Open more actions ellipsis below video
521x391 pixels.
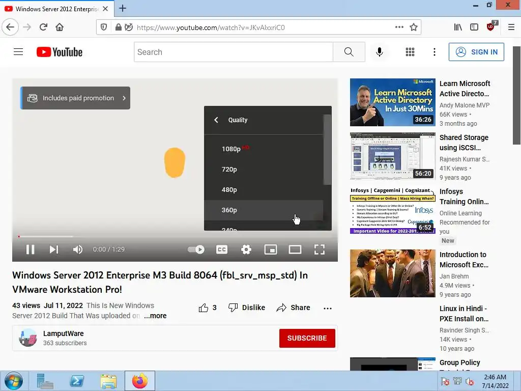tap(328, 308)
